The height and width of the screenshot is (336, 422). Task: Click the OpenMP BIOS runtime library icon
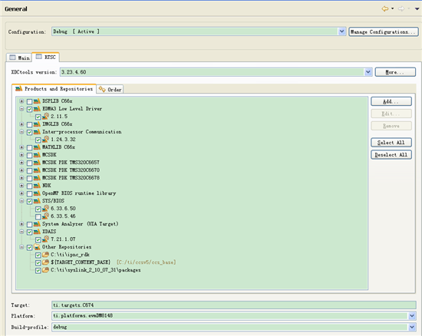tap(37, 193)
